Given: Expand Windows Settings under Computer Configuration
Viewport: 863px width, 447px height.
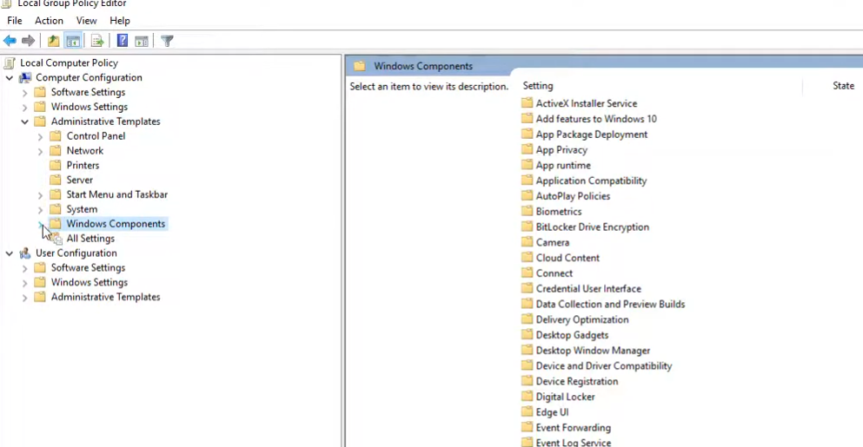Looking at the screenshot, I should [x=24, y=108].
